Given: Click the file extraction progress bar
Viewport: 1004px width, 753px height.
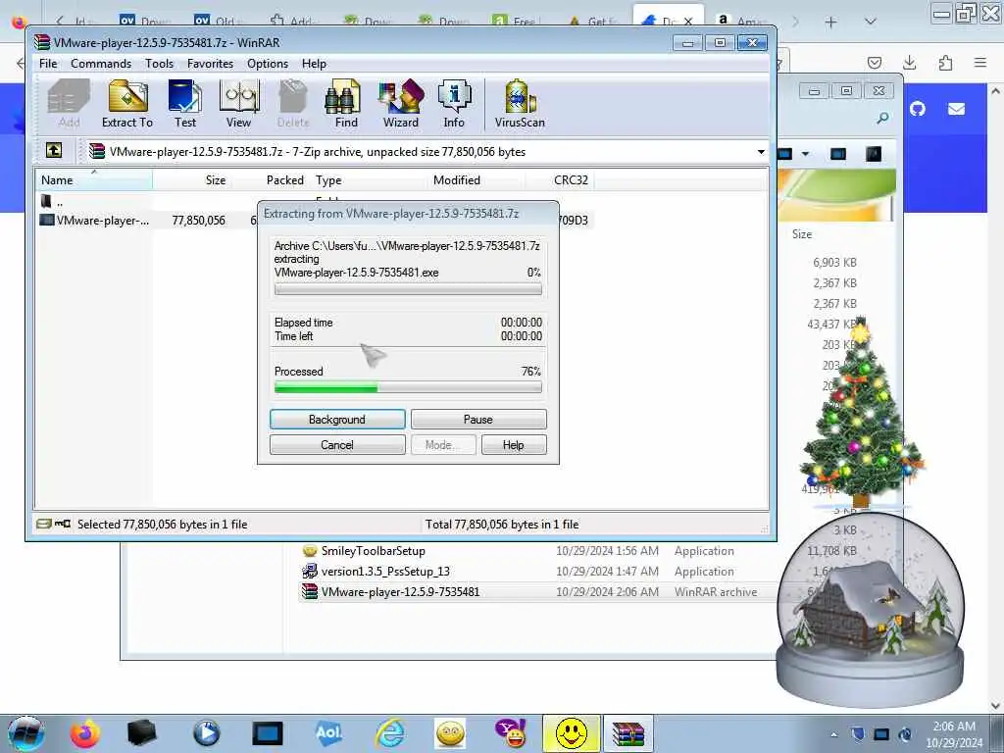Looking at the screenshot, I should click(x=408, y=289).
